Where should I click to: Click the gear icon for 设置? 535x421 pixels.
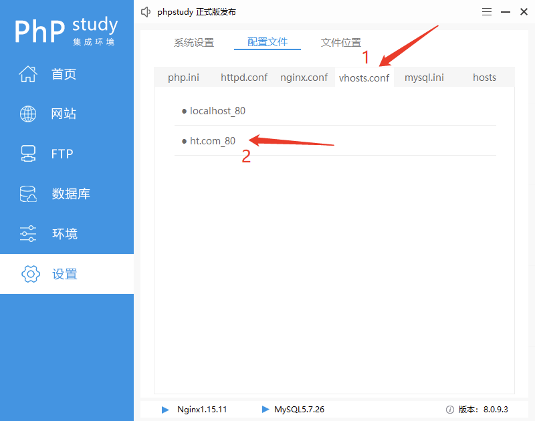click(31, 274)
